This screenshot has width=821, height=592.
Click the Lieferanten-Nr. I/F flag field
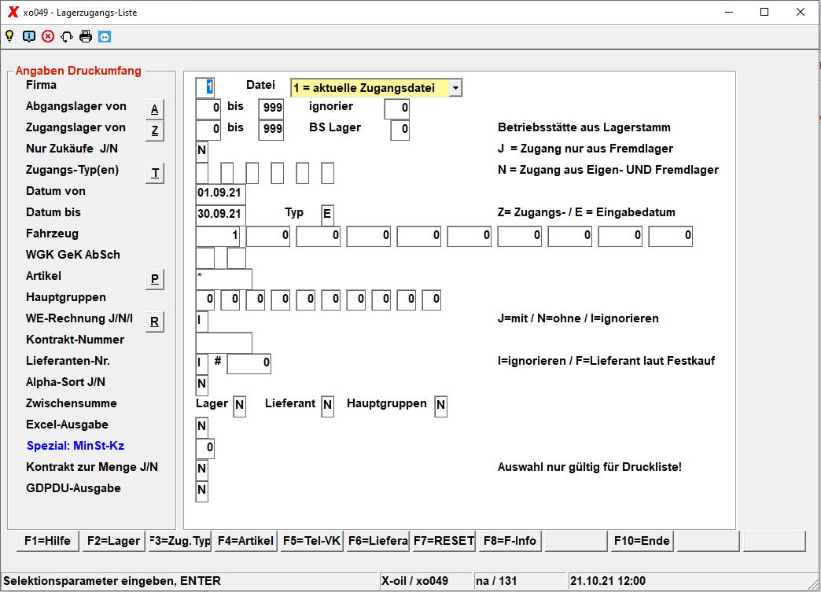click(201, 363)
